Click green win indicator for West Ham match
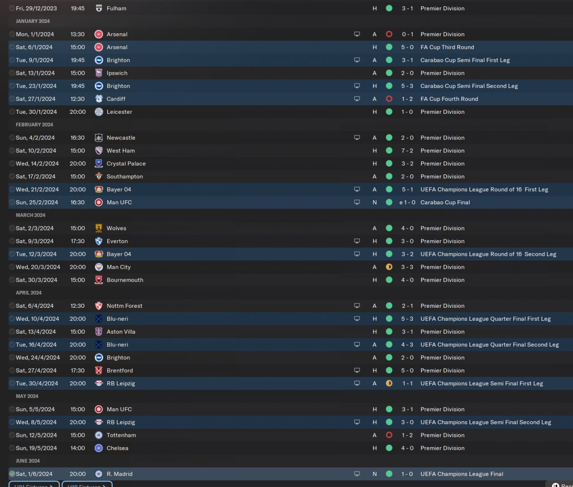This screenshot has width=573, height=487. [389, 151]
